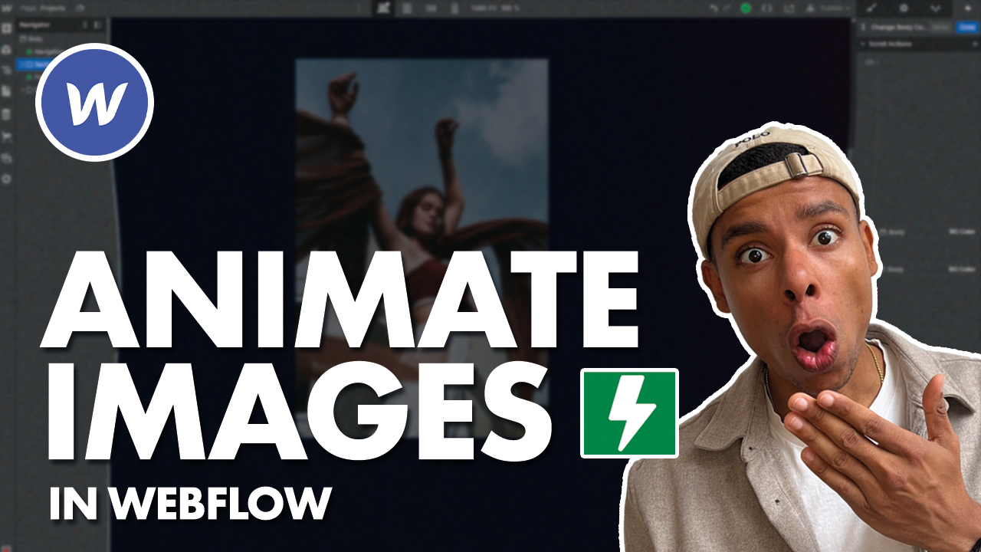Open the Webflow logo menu
This screenshot has height=552, width=981.
tap(6, 6)
